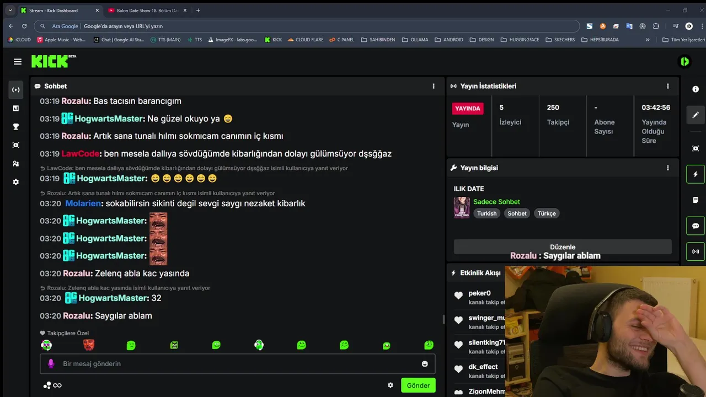The width and height of the screenshot is (706, 397).
Task: Click the green profile avatar top right
Action: point(684,62)
